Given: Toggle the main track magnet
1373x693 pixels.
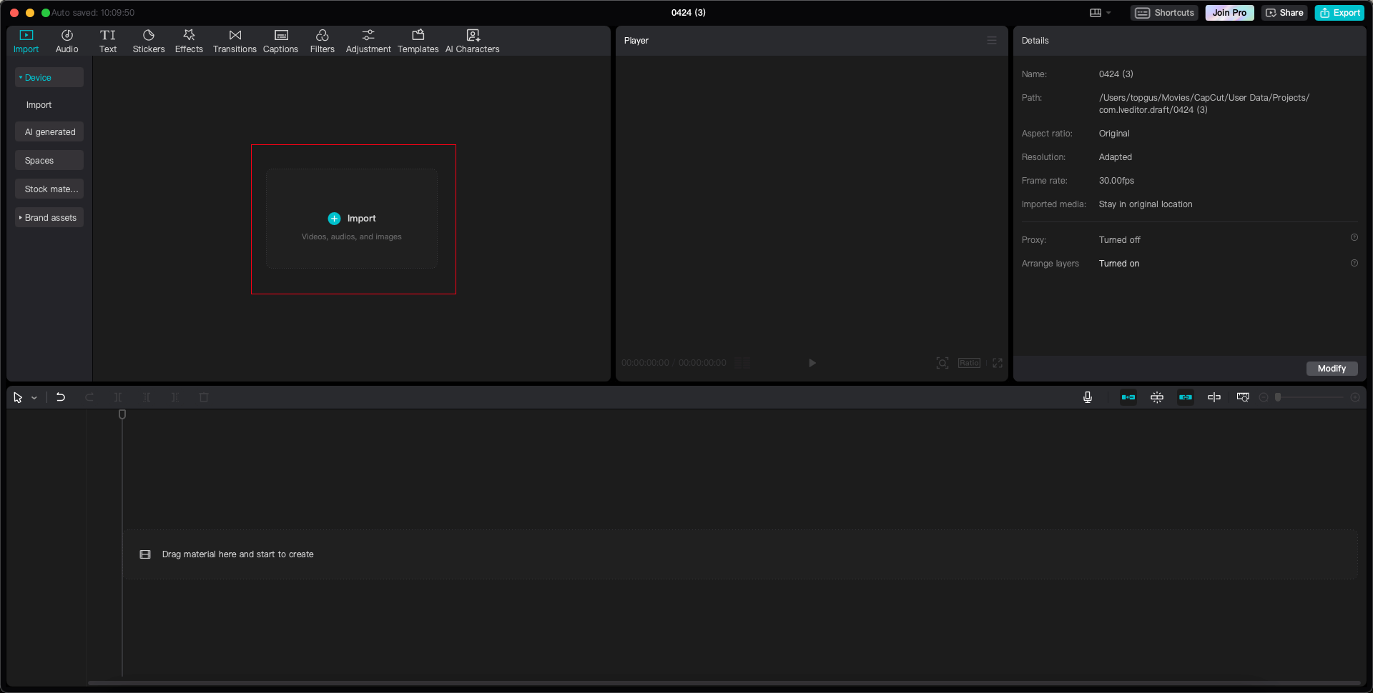Looking at the screenshot, I should coord(1128,397).
